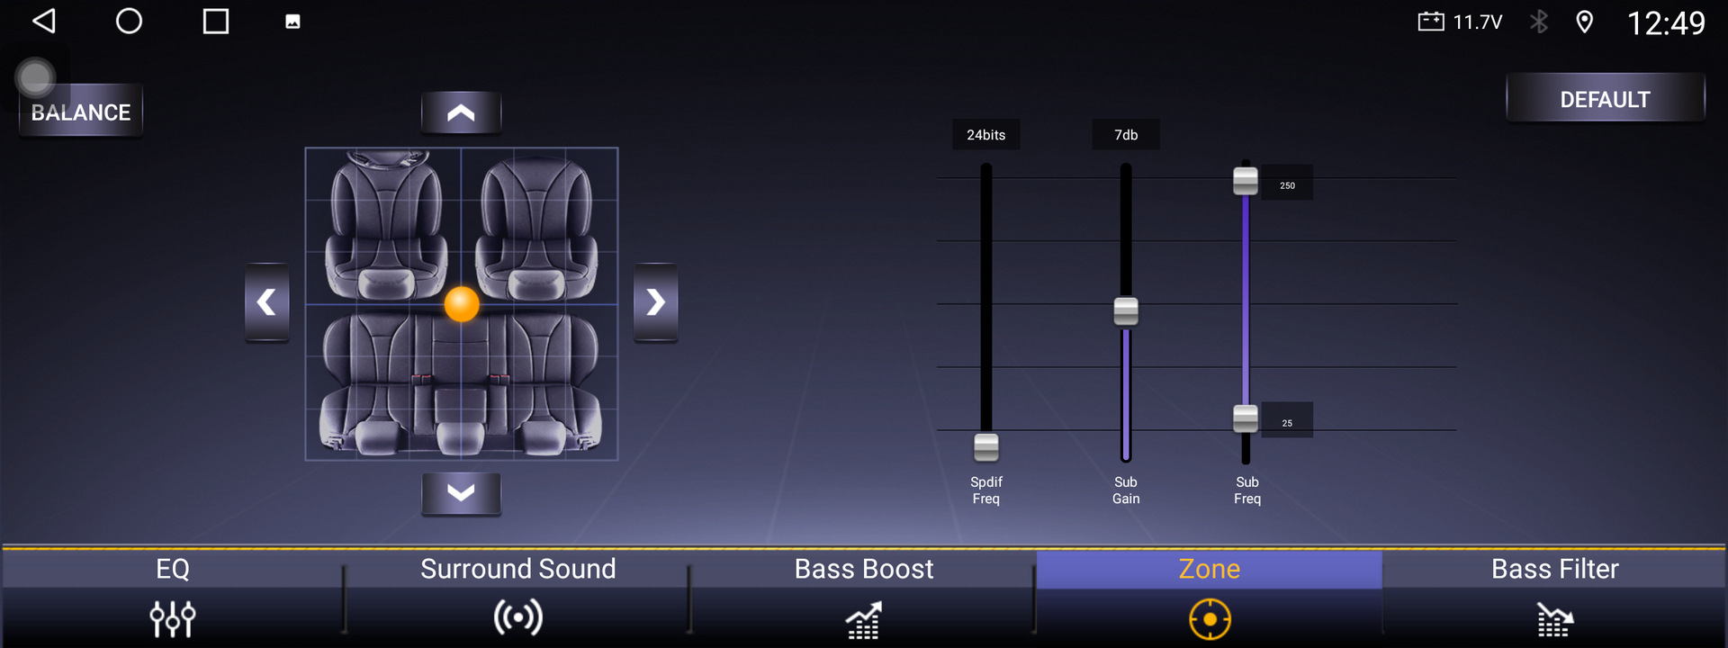This screenshot has width=1728, height=648.
Task: Tap the Bluetooth status icon
Action: 1539,22
